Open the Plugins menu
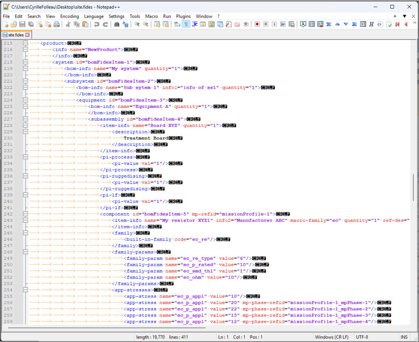This screenshot has height=342, width=419. point(183,16)
